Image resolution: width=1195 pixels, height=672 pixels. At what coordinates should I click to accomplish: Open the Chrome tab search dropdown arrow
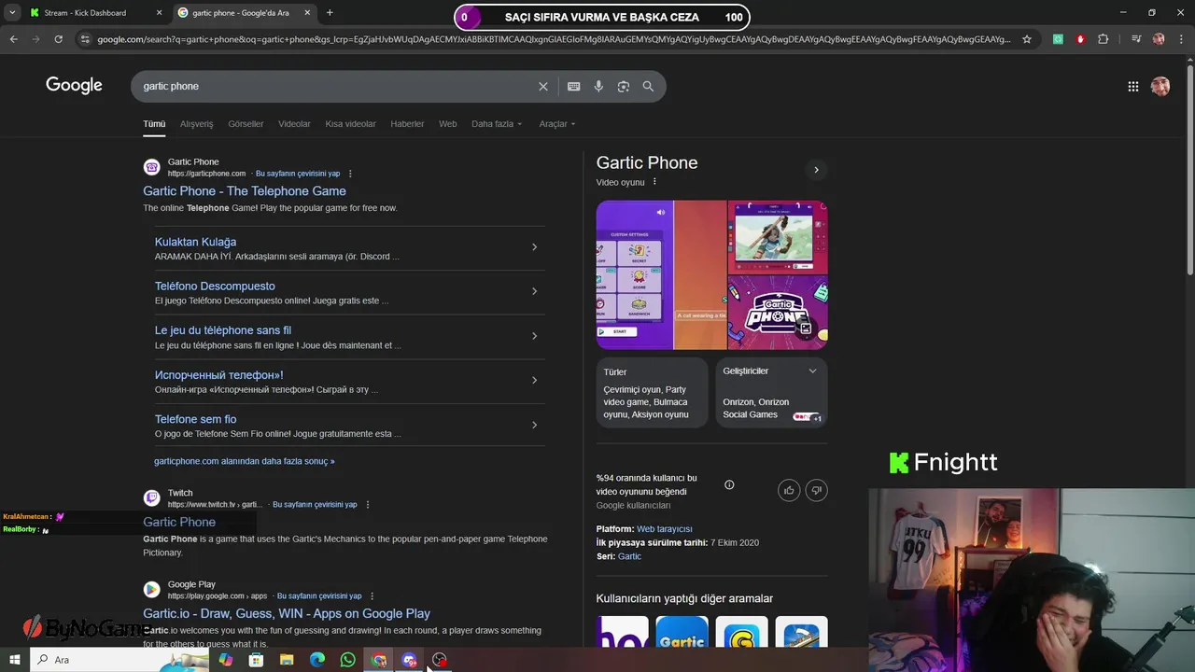(13, 13)
